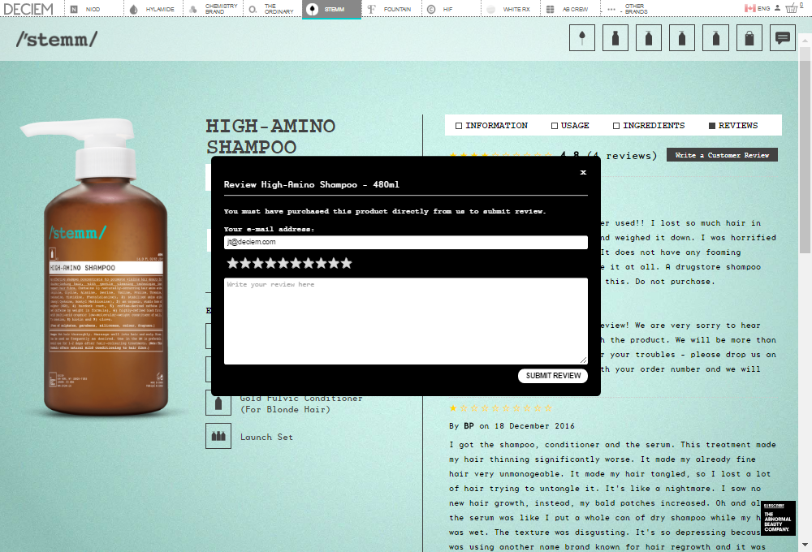
Task: Open the shopping basket icon
Action: click(791, 8)
